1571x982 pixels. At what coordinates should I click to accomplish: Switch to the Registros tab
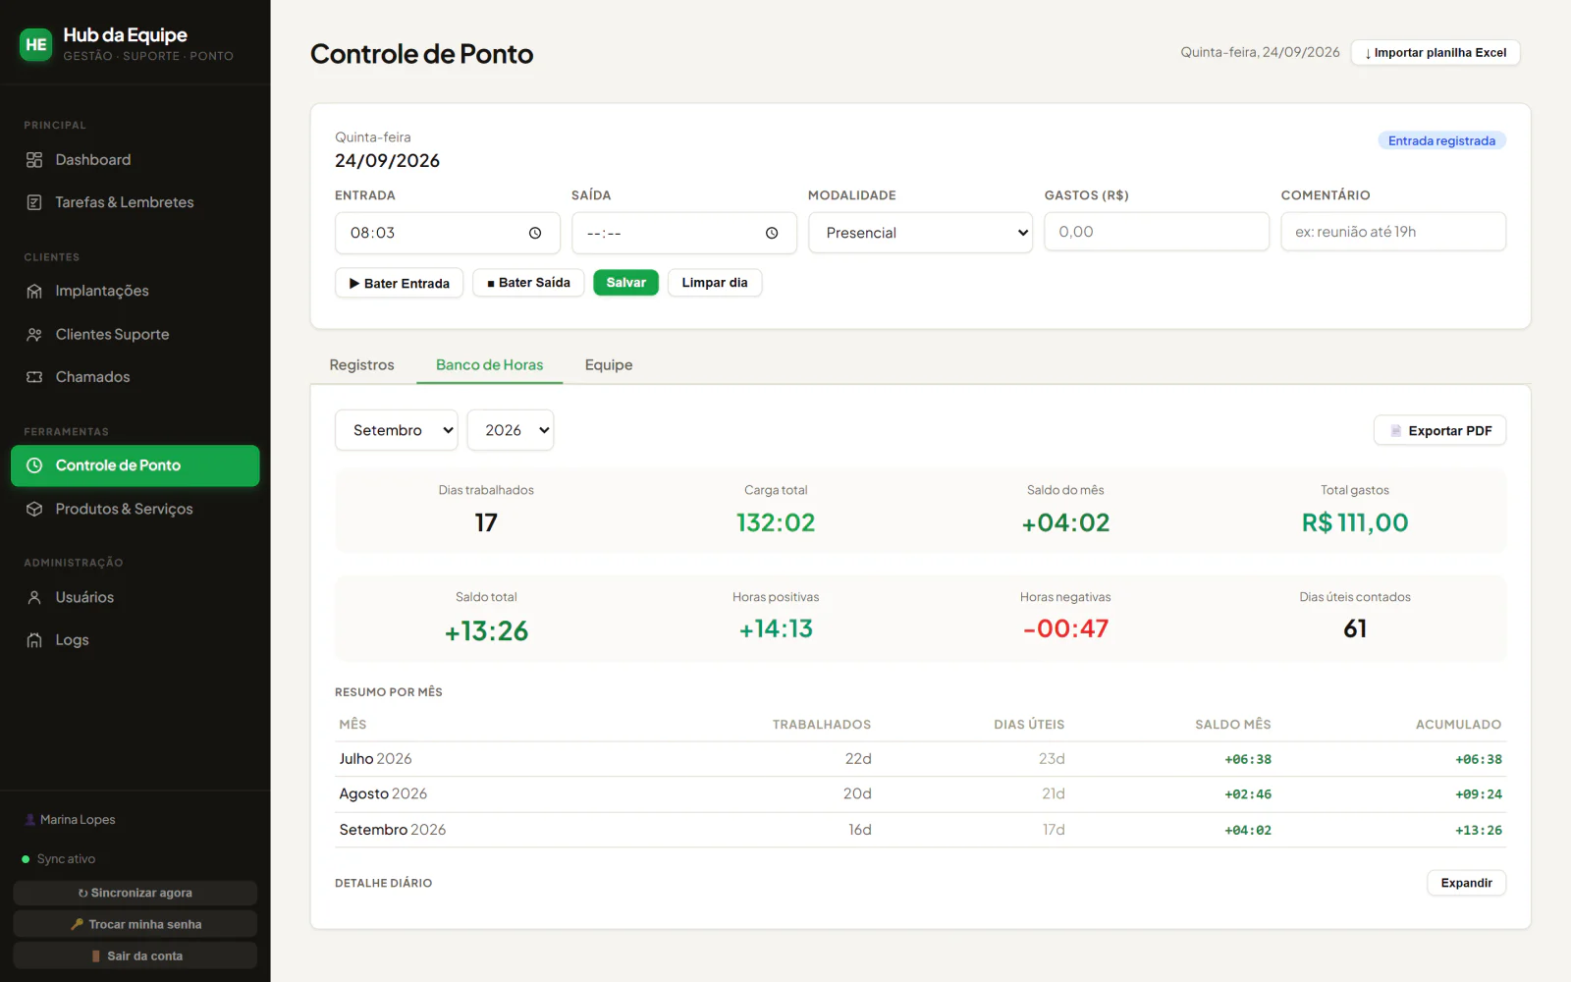click(361, 364)
